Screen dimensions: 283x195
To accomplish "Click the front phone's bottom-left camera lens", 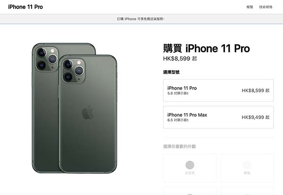I will tap(68, 77).
